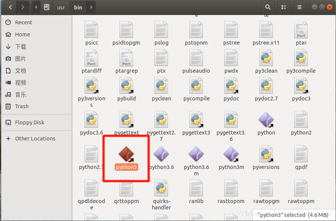Select the qrttoppm file
The image size is (336, 221).
126,192
